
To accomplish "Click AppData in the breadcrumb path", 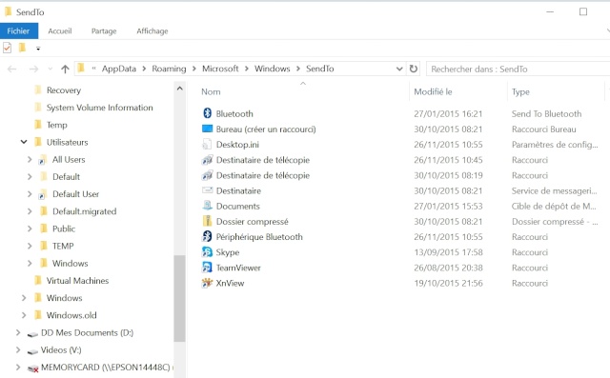I will [119, 69].
